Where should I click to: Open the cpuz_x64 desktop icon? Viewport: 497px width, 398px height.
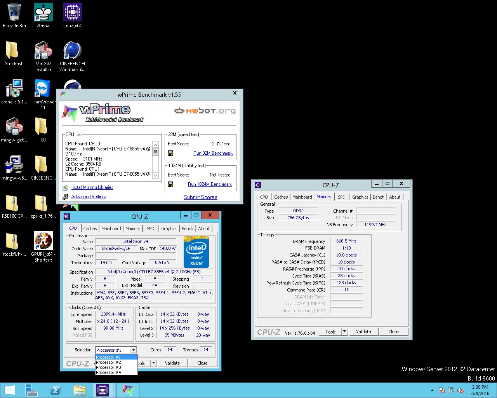click(73, 16)
